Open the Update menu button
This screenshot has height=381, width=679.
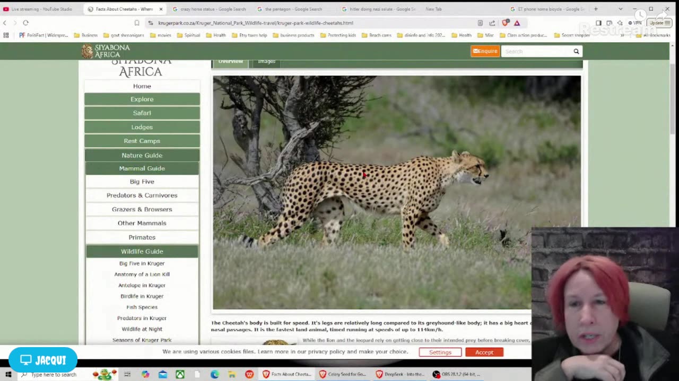pyautogui.click(x=660, y=23)
